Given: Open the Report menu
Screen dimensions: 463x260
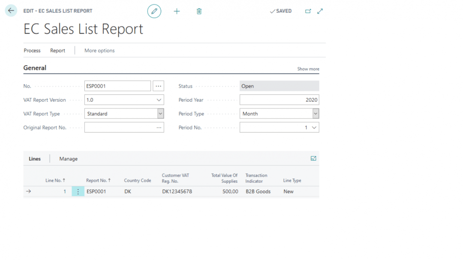Looking at the screenshot, I should point(57,51).
